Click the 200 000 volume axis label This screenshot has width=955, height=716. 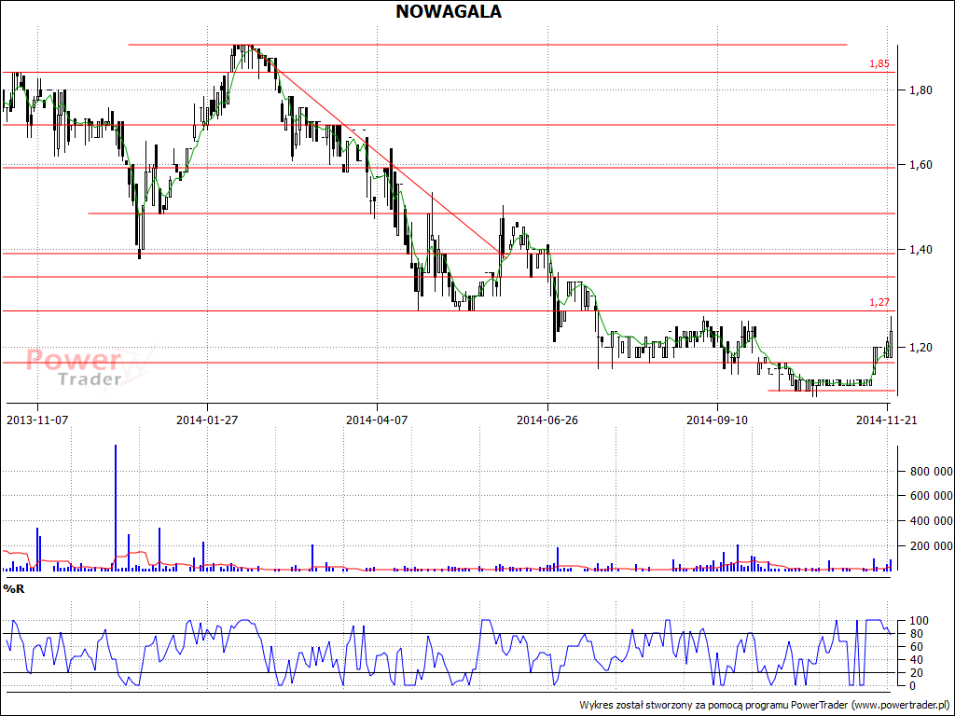pos(932,546)
